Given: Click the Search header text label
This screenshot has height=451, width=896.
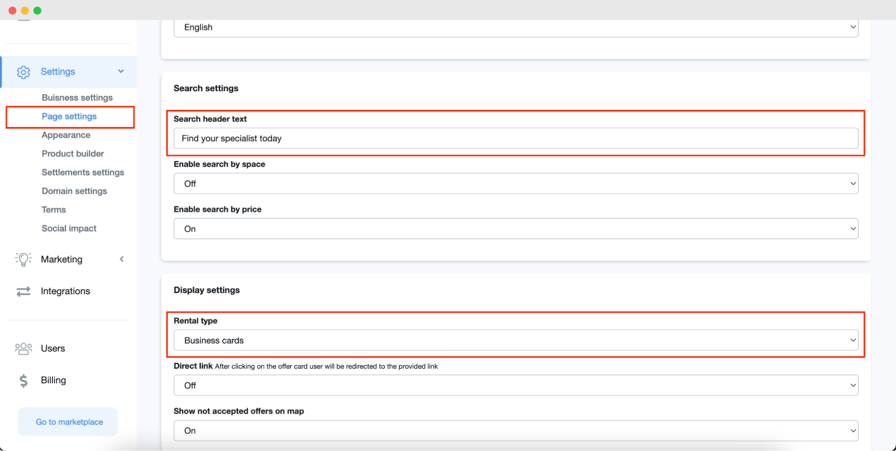Looking at the screenshot, I should click(210, 119).
